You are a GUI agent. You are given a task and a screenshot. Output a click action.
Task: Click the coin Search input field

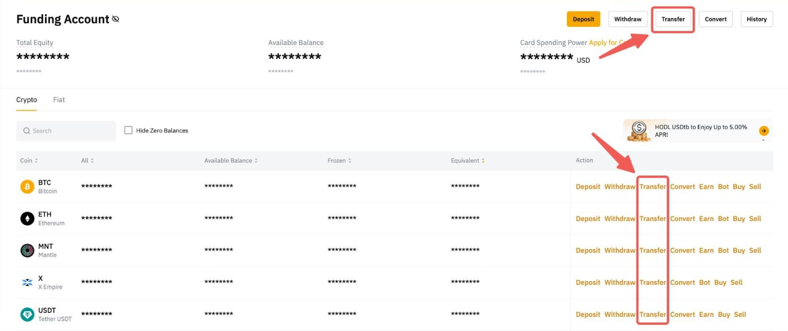tap(71, 131)
